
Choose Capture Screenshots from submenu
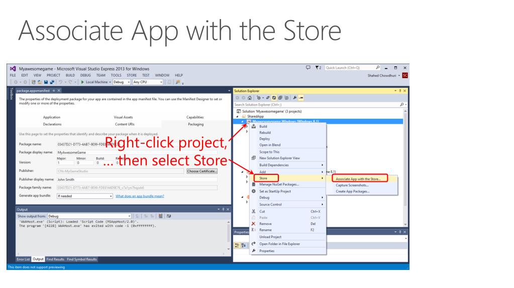tap(352, 185)
